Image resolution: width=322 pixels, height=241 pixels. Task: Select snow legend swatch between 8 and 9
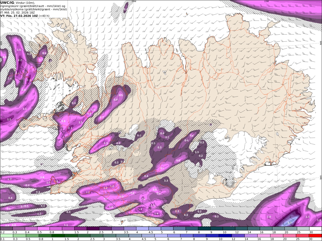click(204, 229)
